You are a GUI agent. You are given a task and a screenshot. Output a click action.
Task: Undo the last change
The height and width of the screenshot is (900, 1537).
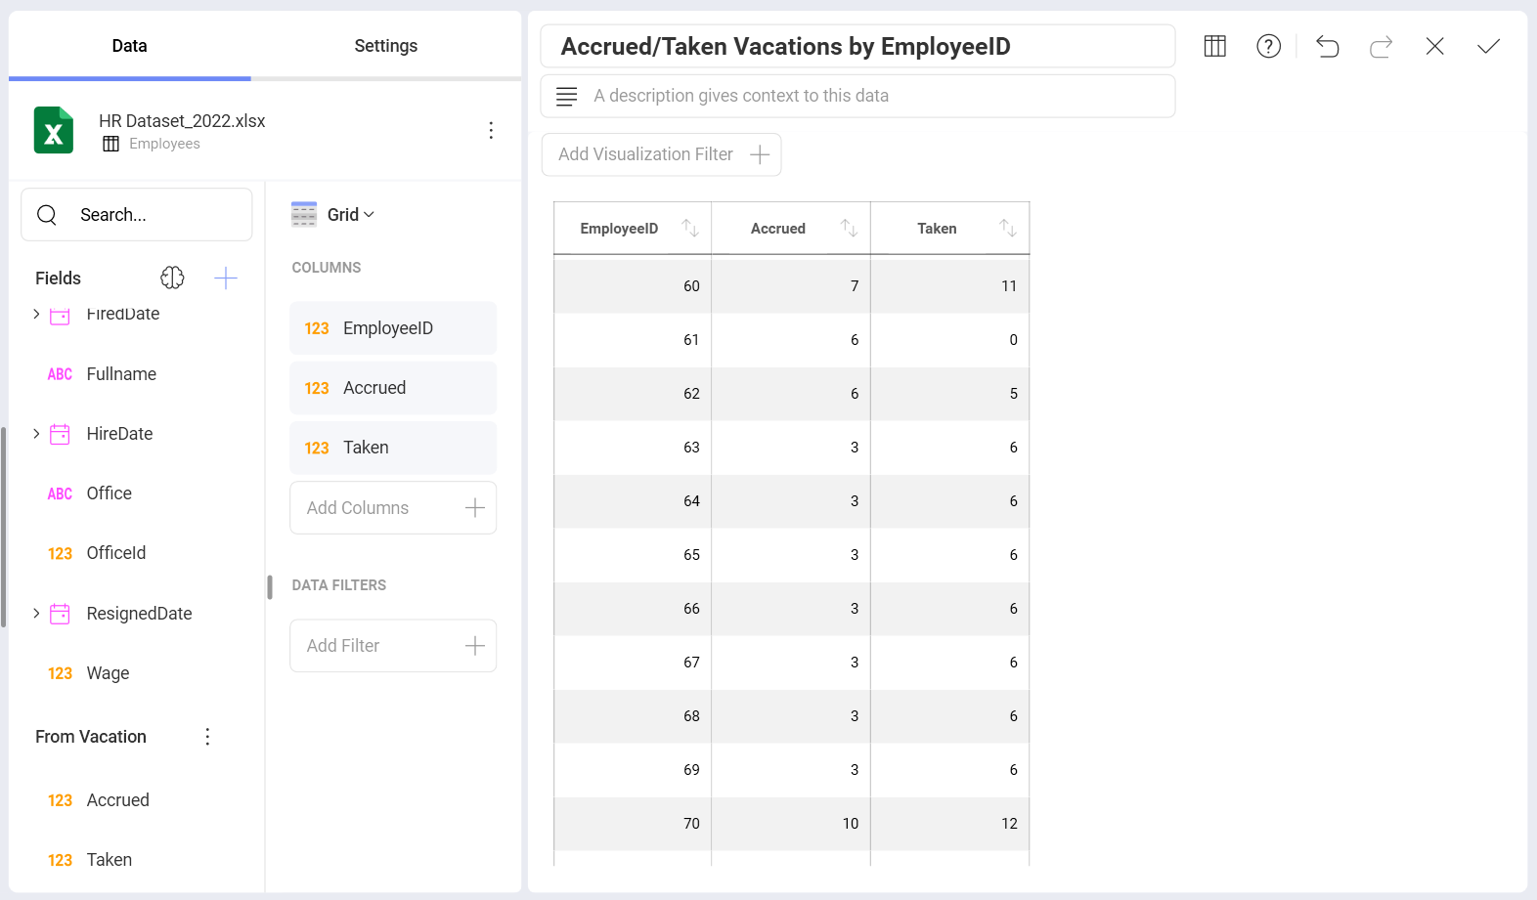1327,46
